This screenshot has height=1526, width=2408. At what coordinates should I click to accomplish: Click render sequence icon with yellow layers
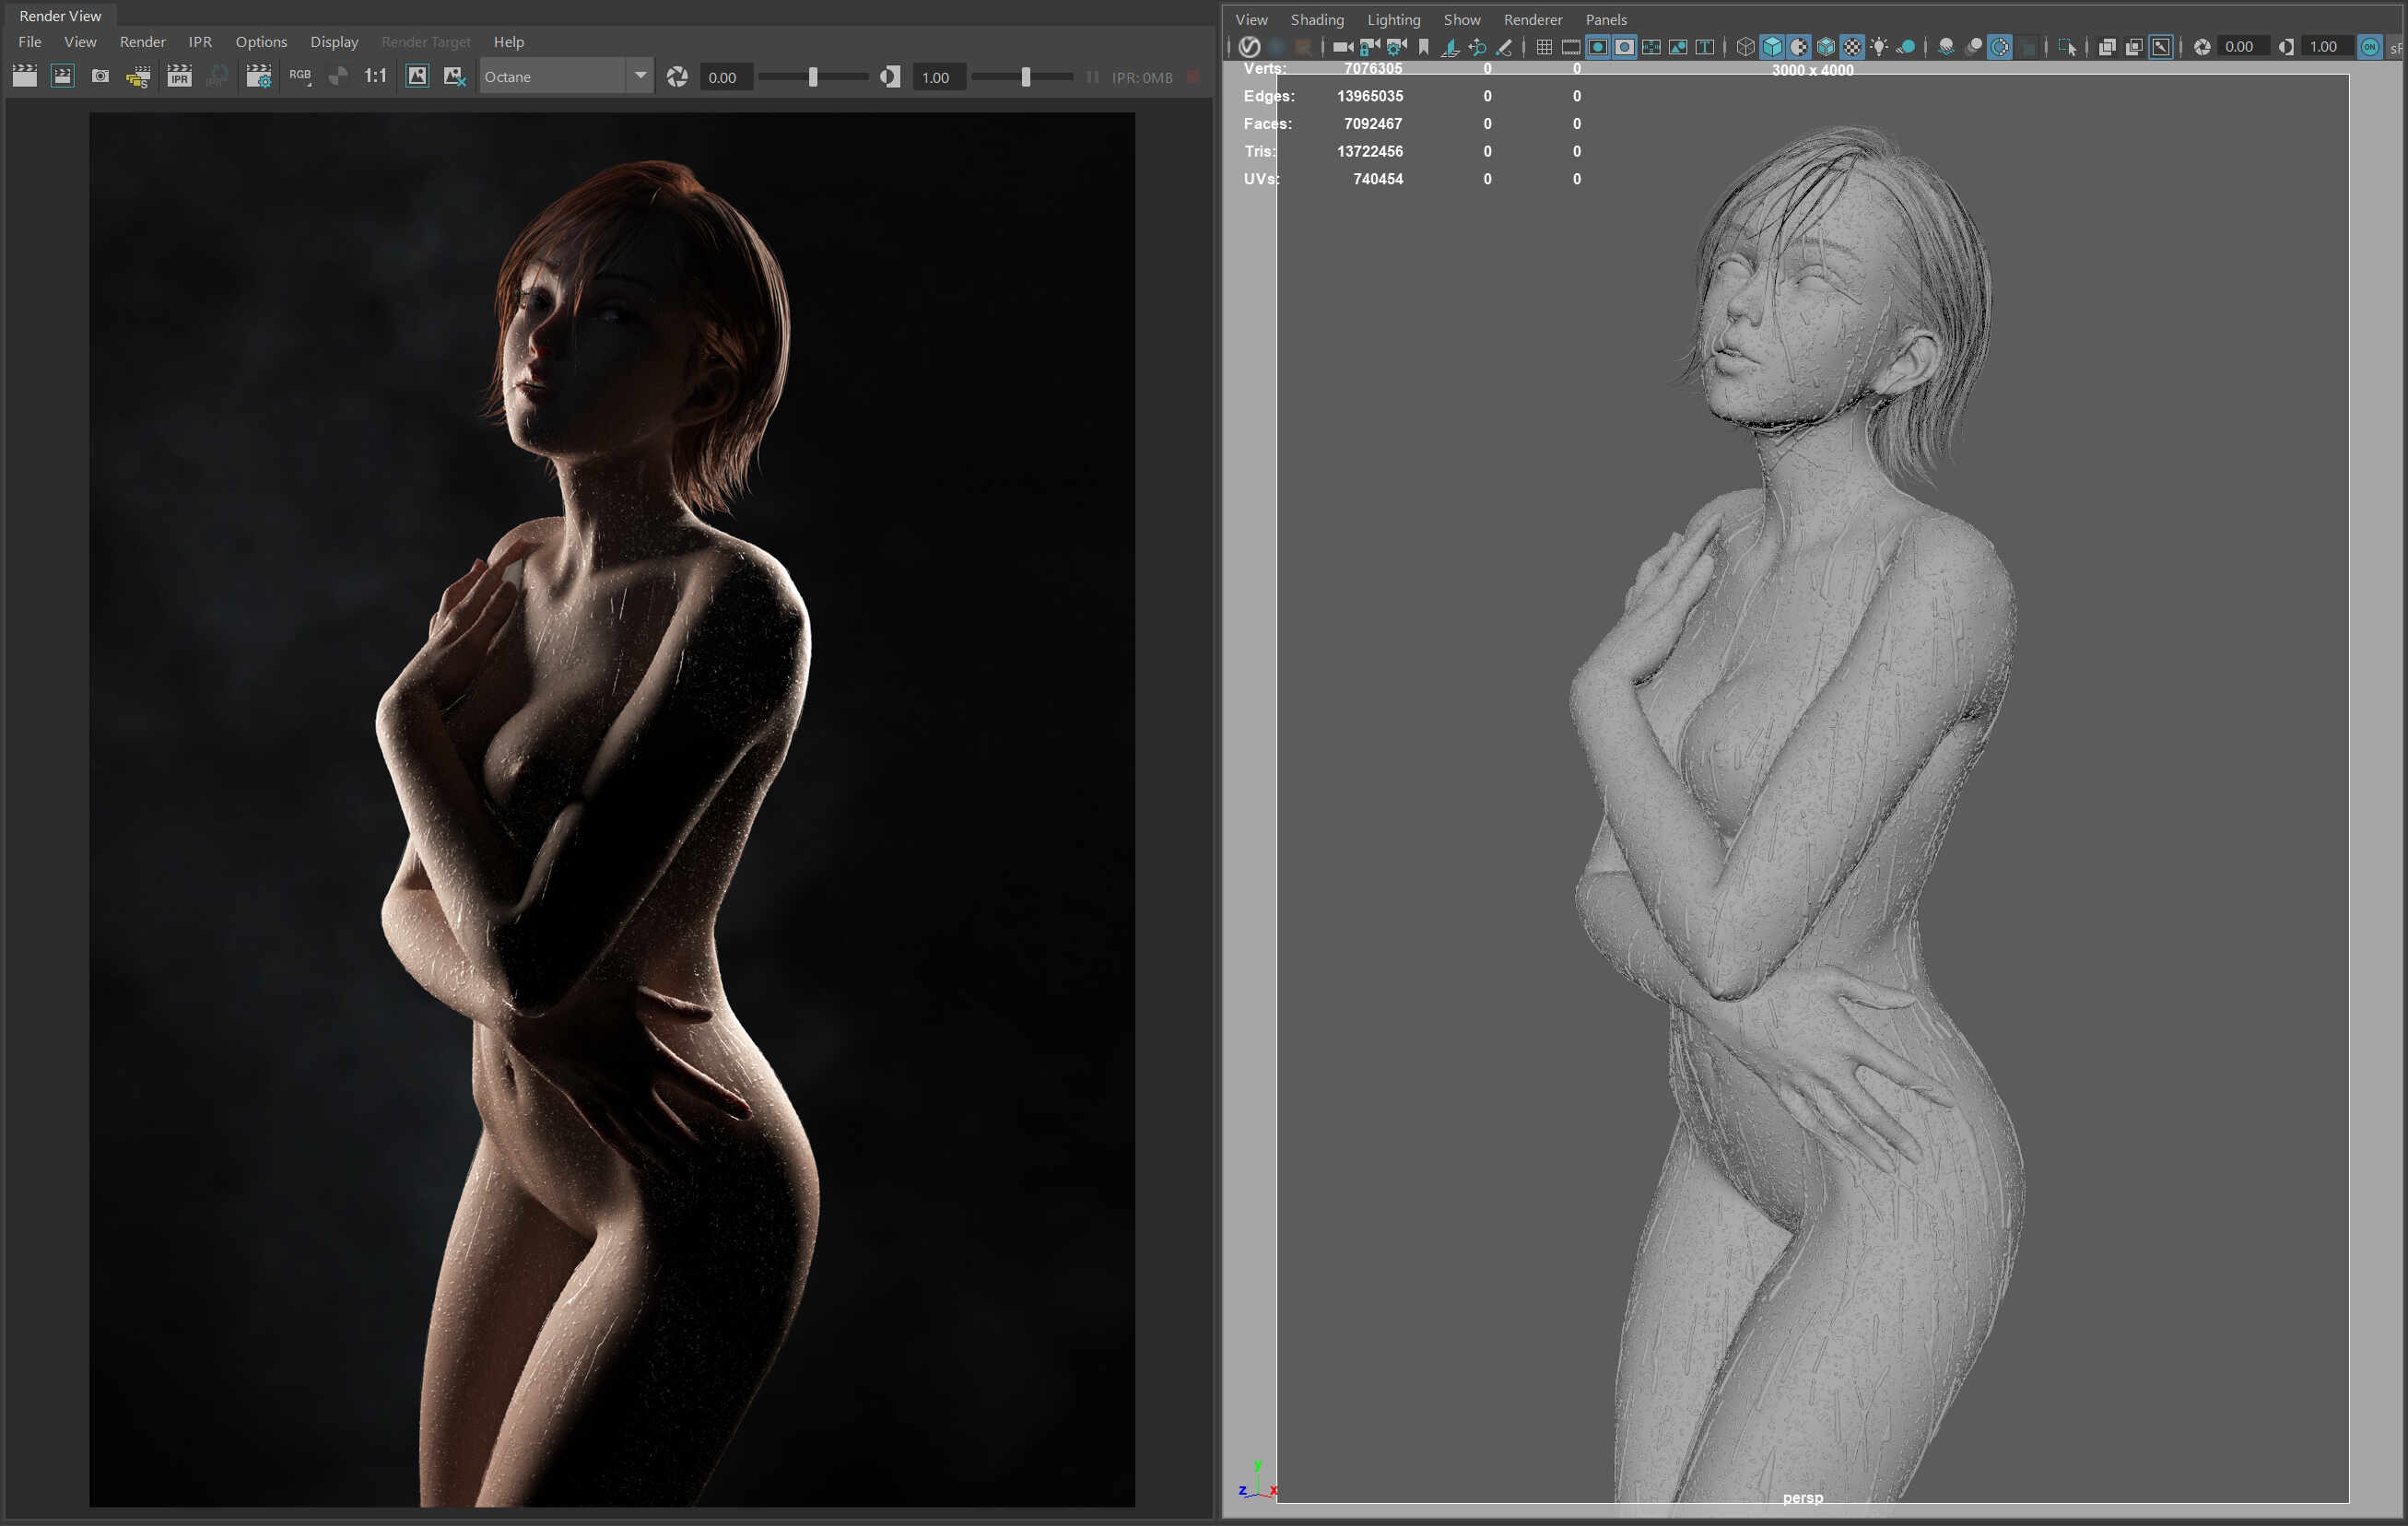138,77
